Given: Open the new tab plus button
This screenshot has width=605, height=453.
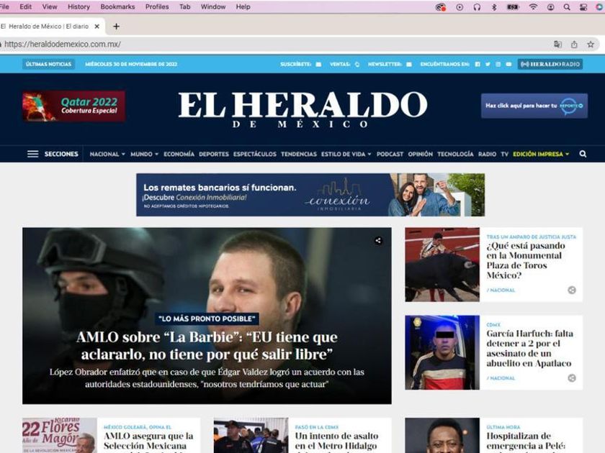Looking at the screenshot, I should pos(116,26).
